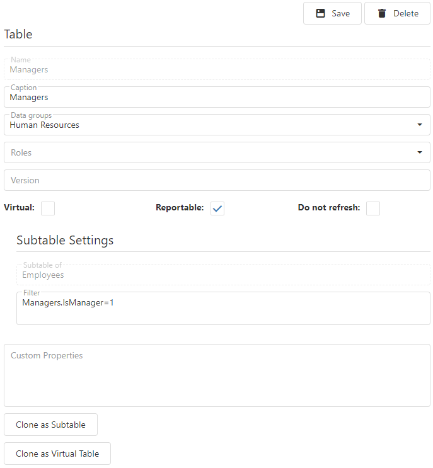Click into Custom Properties text area
Screen dimensions: 433x468
pos(217,375)
